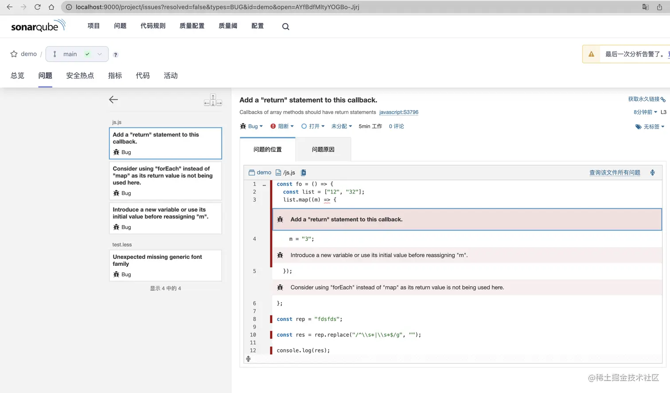This screenshot has height=393, width=670.
Task: Click the help question mark beside branch selector
Action: point(116,54)
